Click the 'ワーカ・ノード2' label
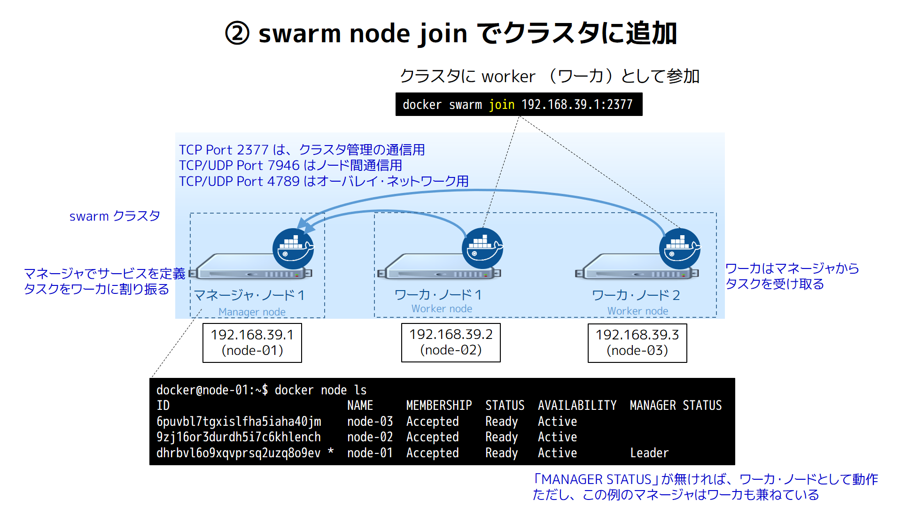 pyautogui.click(x=636, y=295)
